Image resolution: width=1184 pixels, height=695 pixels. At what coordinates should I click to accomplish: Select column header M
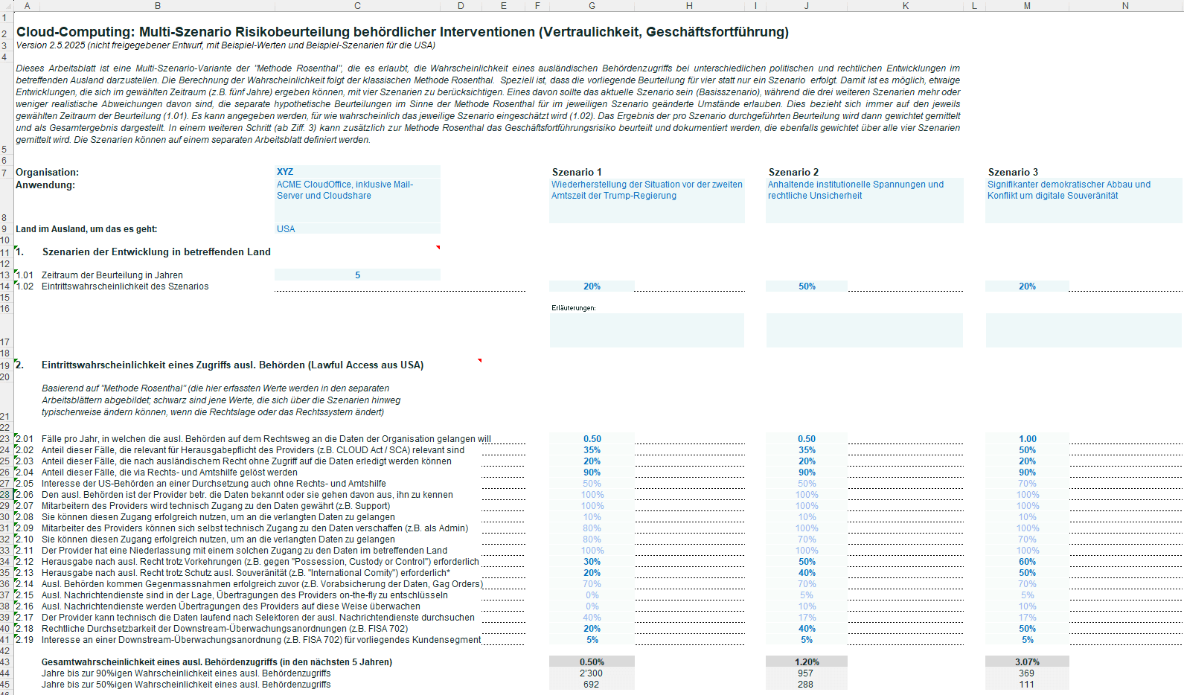click(x=1027, y=6)
